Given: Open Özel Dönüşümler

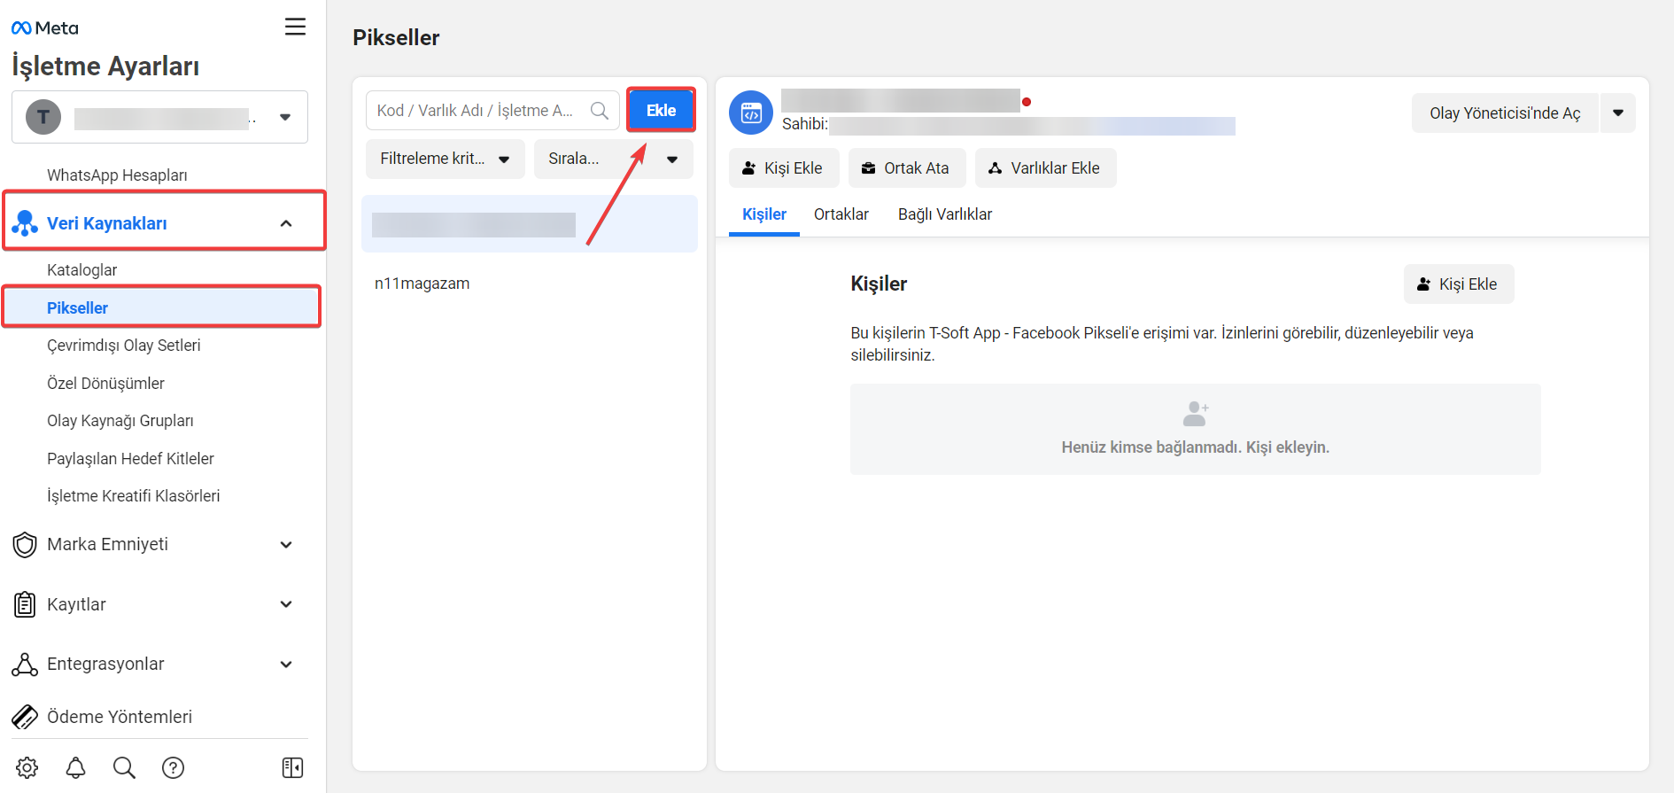Looking at the screenshot, I should click(105, 384).
